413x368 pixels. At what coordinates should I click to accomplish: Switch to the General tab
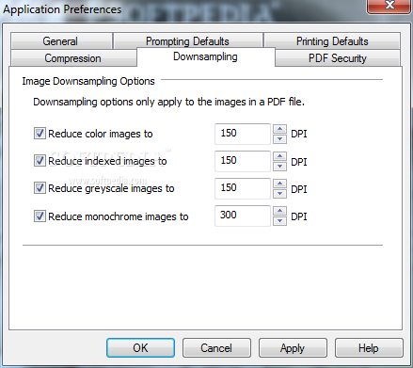pos(61,41)
